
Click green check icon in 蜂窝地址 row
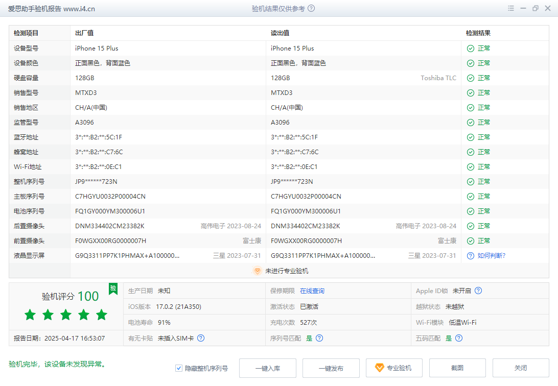471,152
